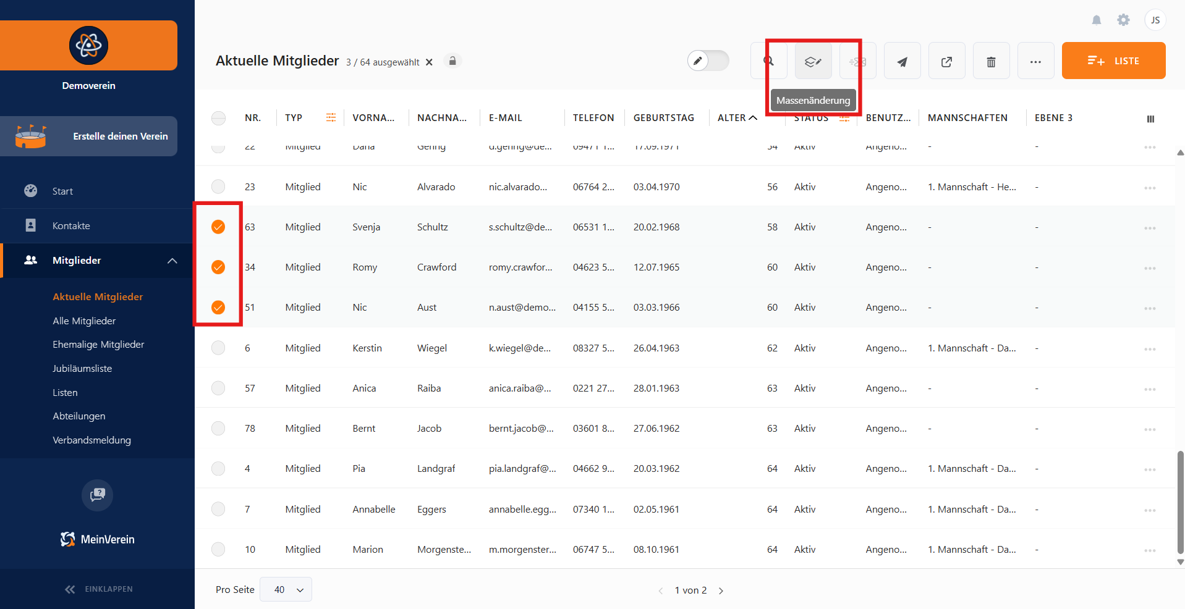Go to next page arrow

click(x=721, y=590)
